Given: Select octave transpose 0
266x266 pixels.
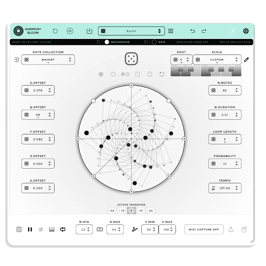Looking at the screenshot, I should click(131, 211).
